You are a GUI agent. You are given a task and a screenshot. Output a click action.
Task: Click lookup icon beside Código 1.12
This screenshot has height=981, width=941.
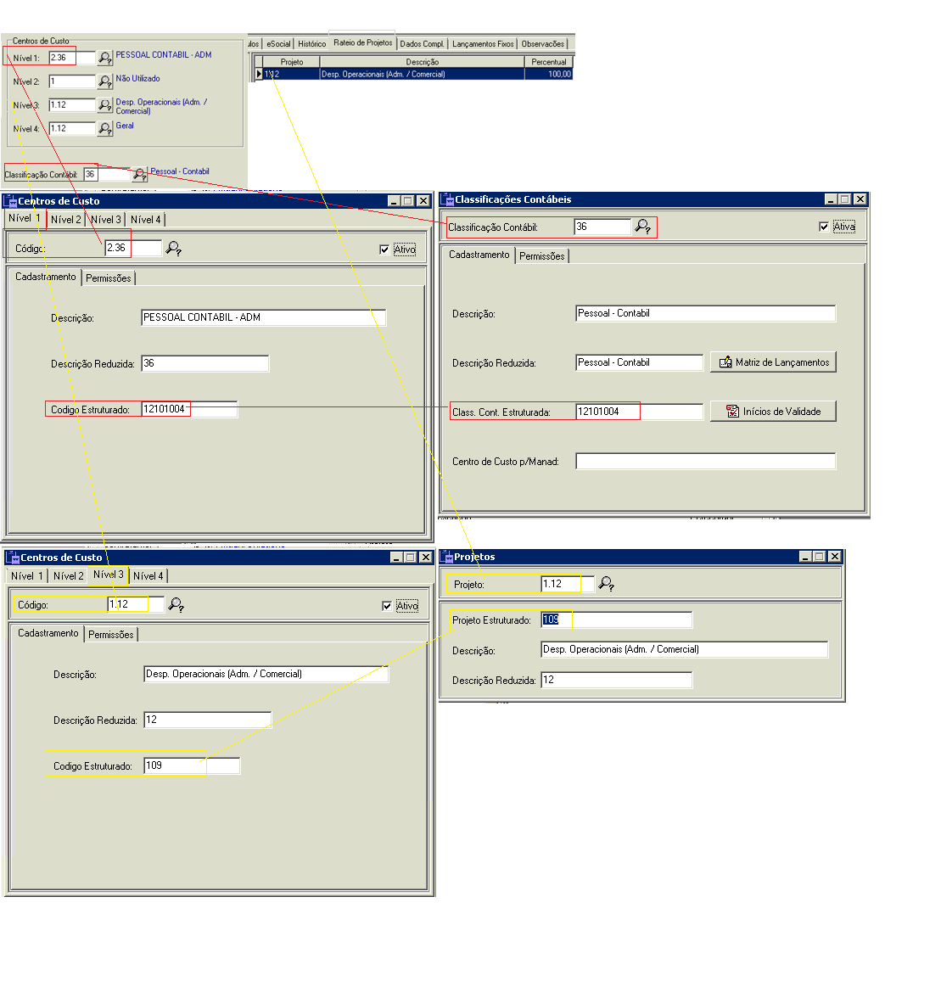(x=176, y=605)
